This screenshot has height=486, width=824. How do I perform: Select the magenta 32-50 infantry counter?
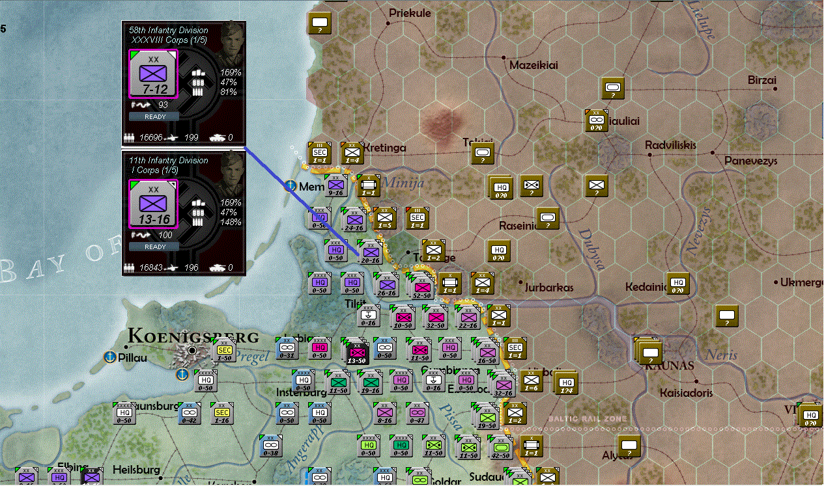point(435,317)
